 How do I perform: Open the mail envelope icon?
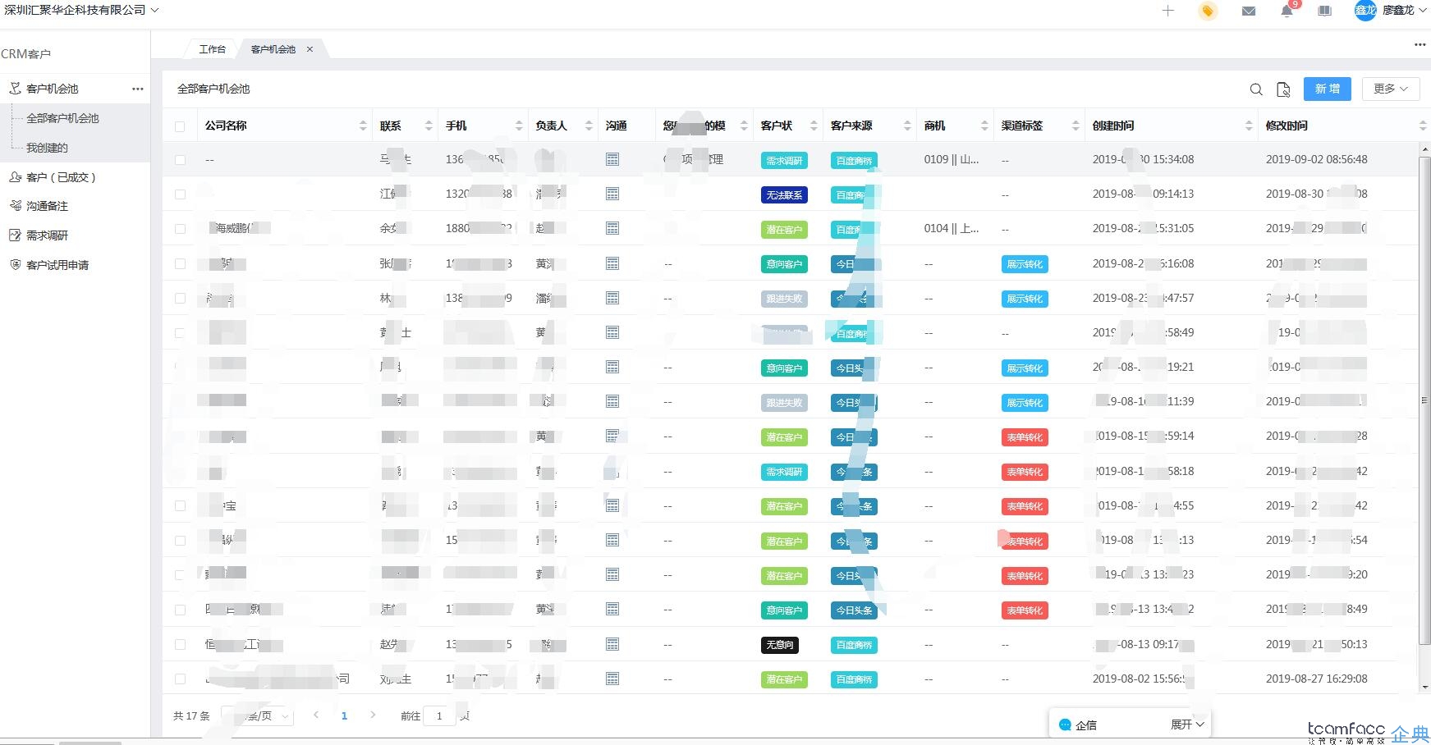pos(1248,11)
